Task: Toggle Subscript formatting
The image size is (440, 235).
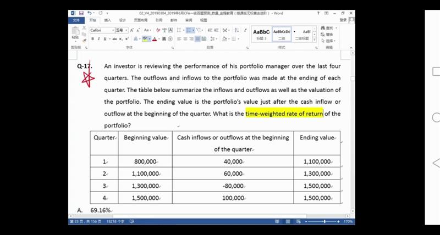Action: pos(120,39)
